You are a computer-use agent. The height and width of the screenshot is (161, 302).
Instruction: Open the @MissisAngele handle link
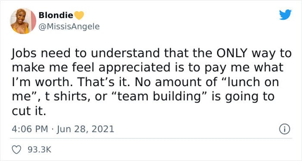(69, 27)
